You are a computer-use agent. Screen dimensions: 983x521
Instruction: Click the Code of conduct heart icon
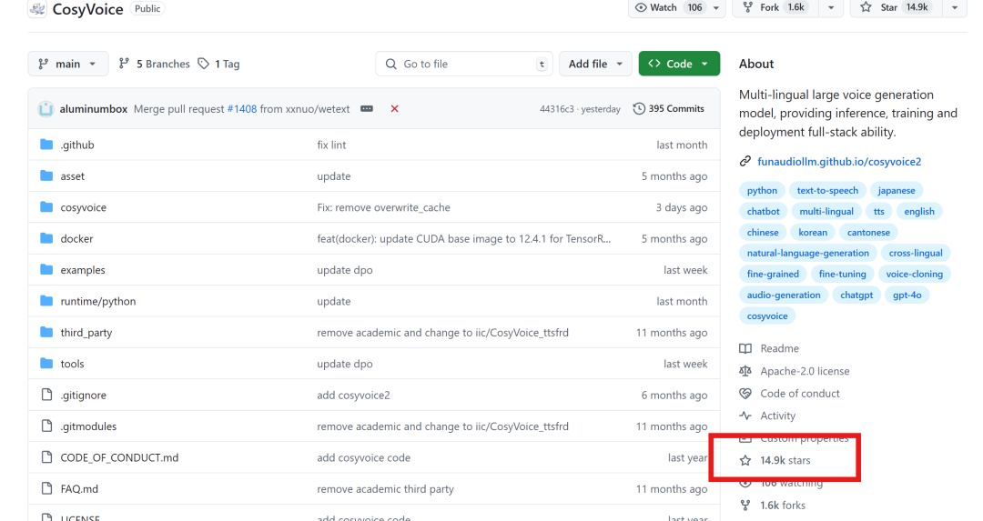coord(745,394)
